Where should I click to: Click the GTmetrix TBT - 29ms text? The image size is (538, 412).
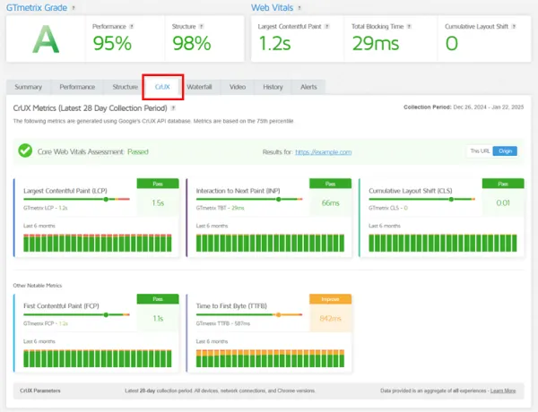220,208
